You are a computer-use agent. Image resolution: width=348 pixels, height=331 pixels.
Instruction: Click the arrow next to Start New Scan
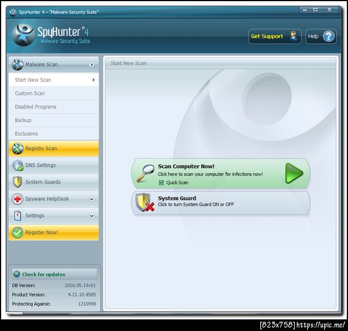tap(93, 80)
